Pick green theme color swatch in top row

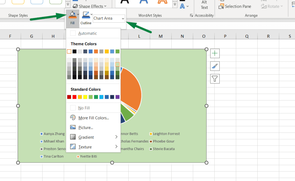point(118,52)
